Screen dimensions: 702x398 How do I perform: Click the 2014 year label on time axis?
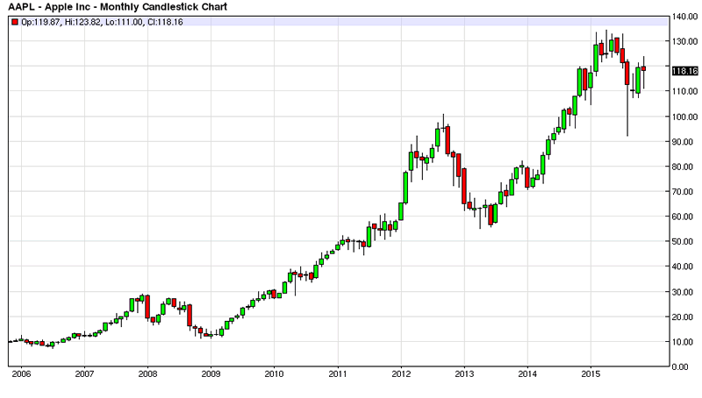coord(527,373)
